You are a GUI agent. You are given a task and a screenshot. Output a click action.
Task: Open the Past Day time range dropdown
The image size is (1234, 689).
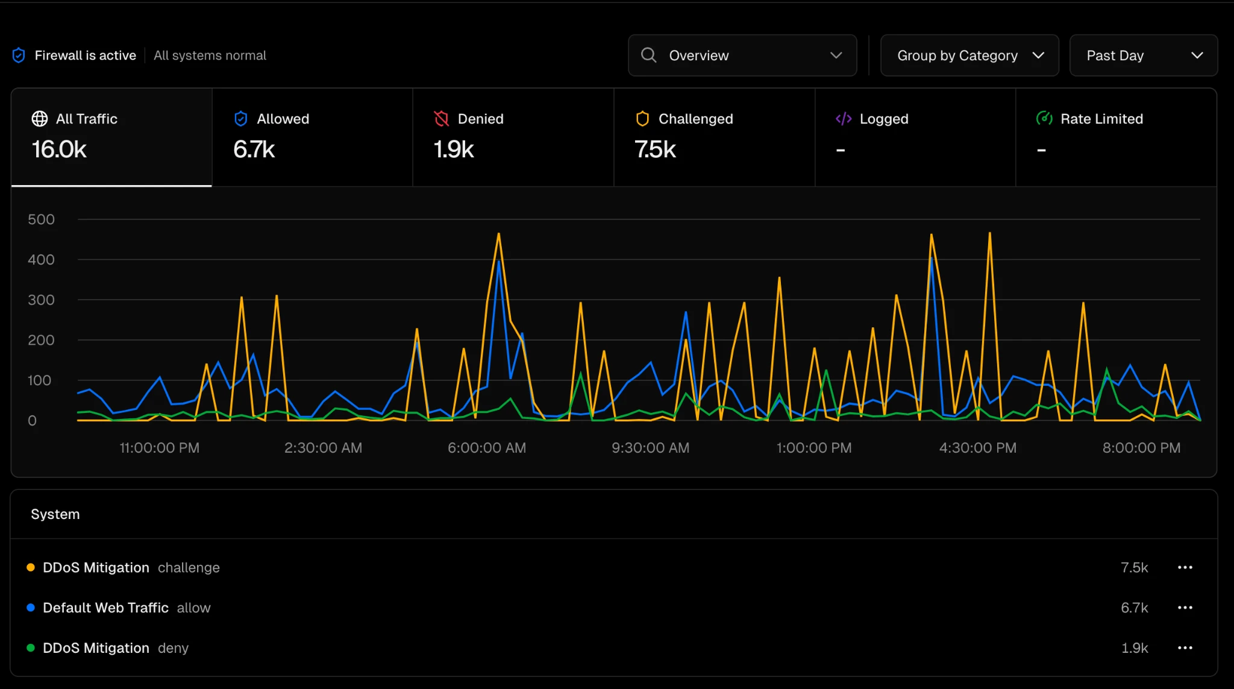pyautogui.click(x=1143, y=55)
